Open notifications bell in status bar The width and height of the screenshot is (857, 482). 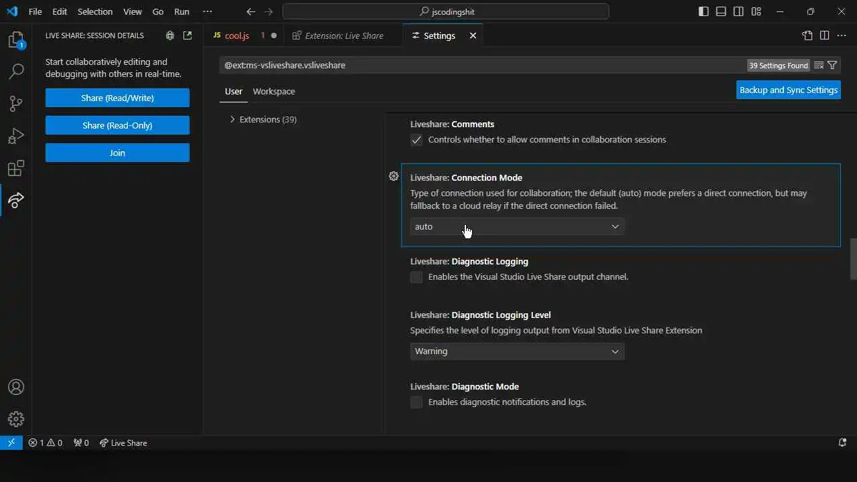click(842, 443)
